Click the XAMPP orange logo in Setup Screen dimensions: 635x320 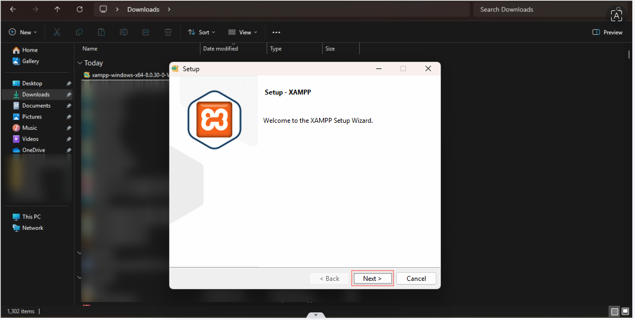[214, 120]
